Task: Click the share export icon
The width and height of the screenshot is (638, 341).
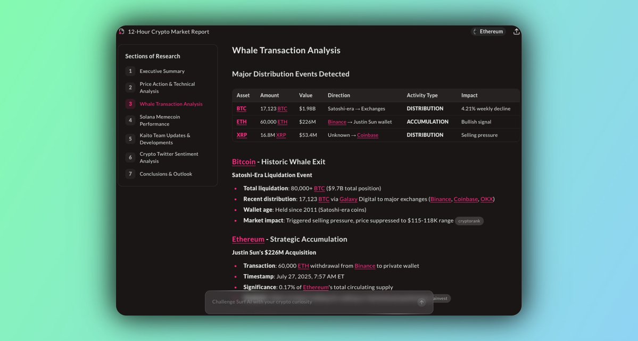Action: (x=516, y=31)
